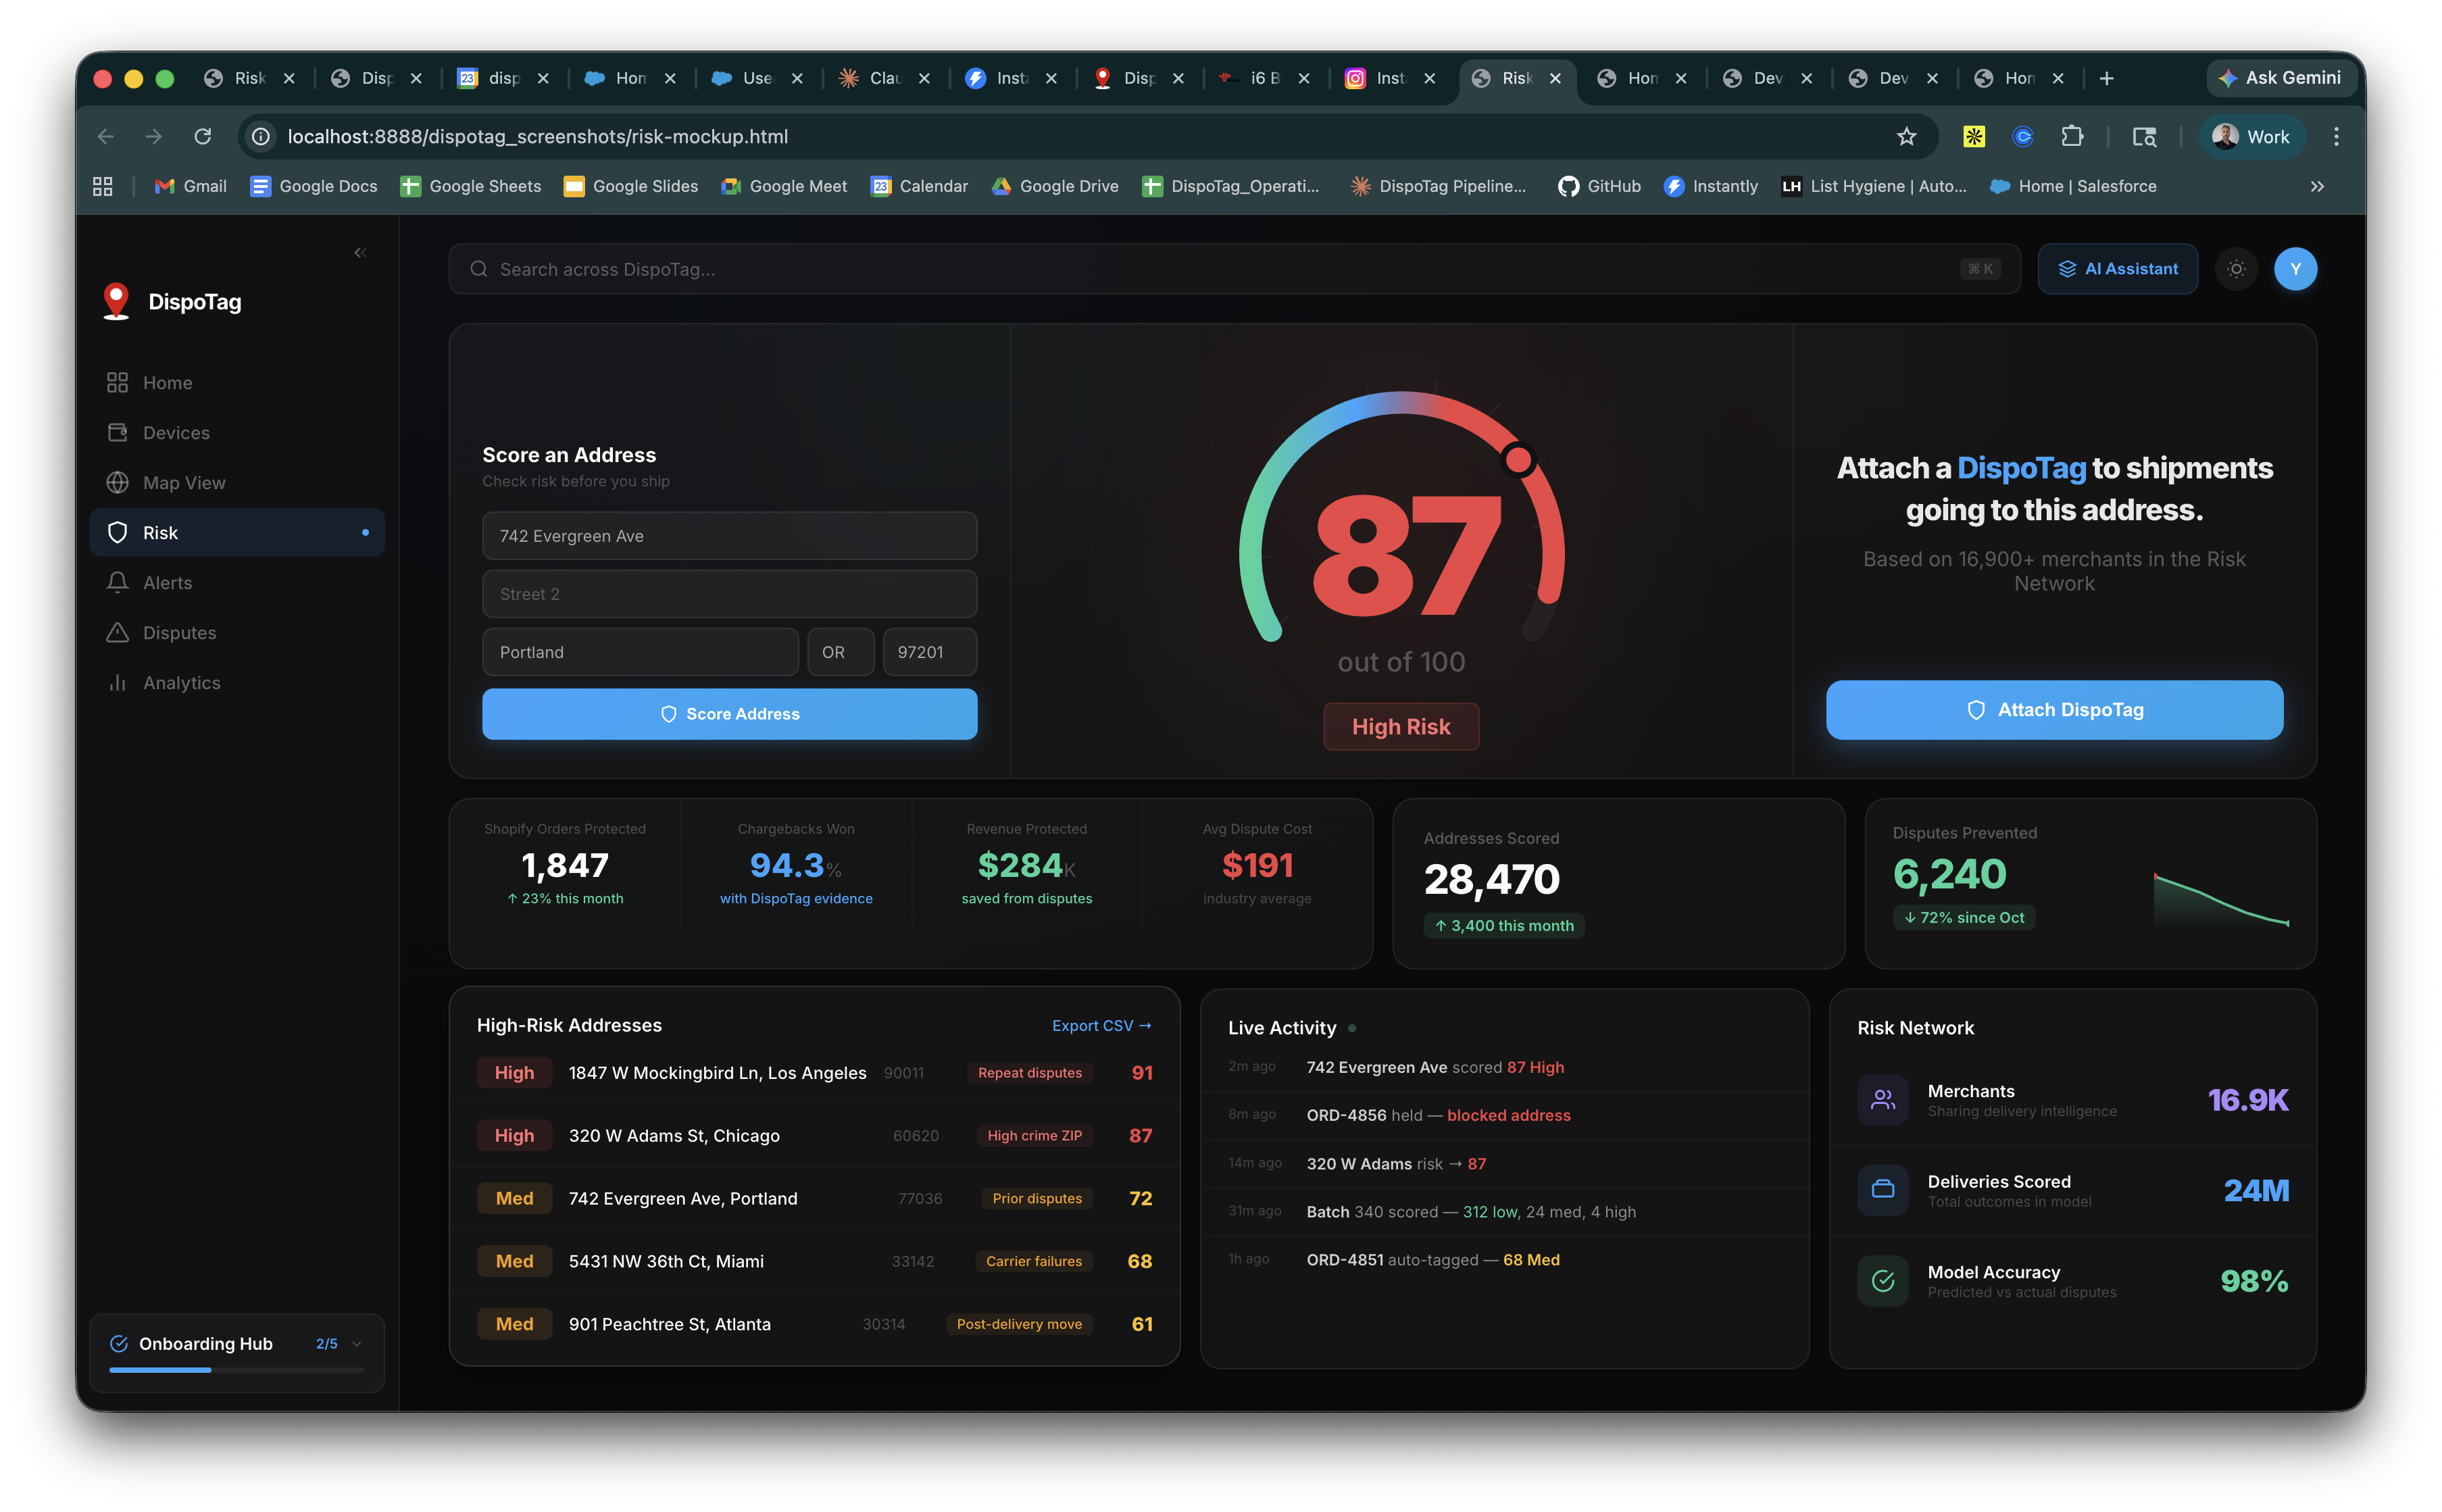Open Disputes warning triangle item
Image resolution: width=2442 pixels, height=1512 pixels.
pyautogui.click(x=179, y=633)
